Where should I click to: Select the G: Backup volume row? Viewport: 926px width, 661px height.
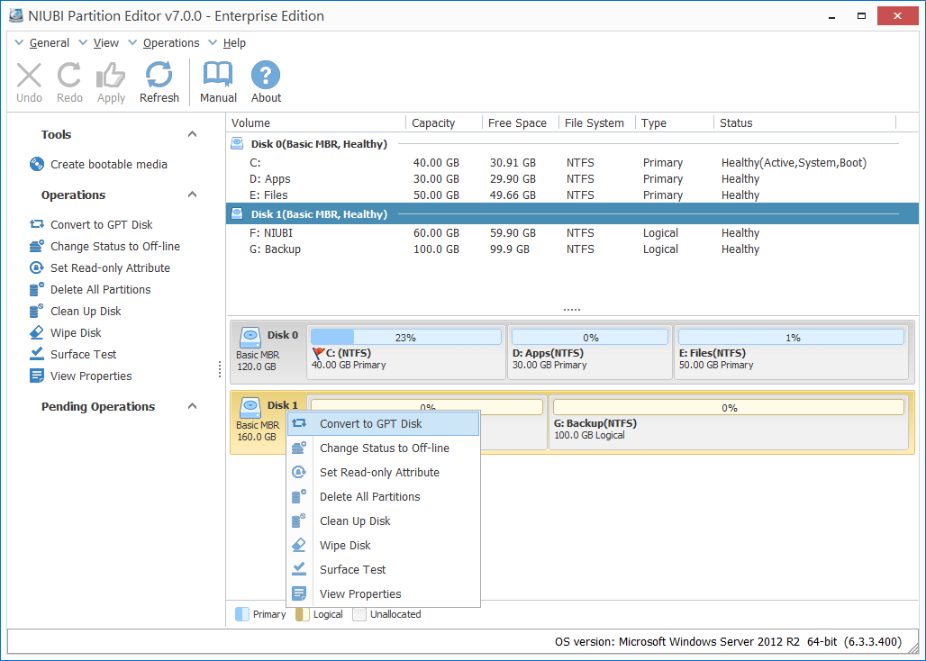(572, 249)
